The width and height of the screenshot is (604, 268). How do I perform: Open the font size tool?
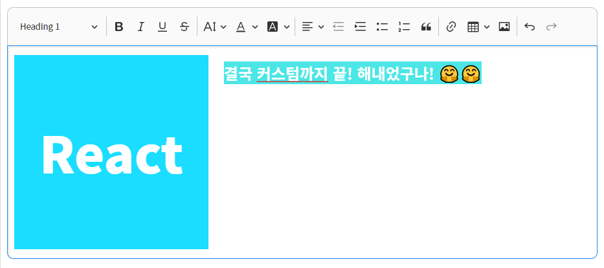(210, 27)
